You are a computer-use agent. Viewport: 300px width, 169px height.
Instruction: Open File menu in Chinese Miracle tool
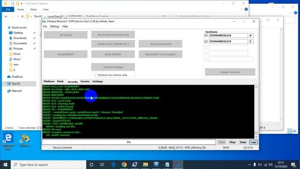[x=45, y=26]
